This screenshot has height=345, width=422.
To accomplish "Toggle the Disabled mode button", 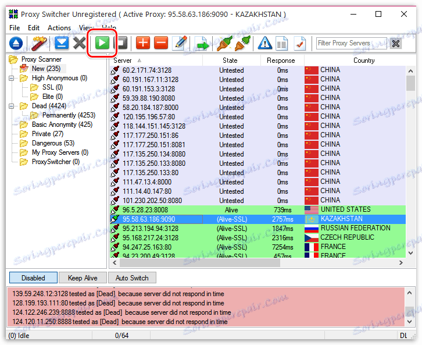I will click(x=33, y=278).
